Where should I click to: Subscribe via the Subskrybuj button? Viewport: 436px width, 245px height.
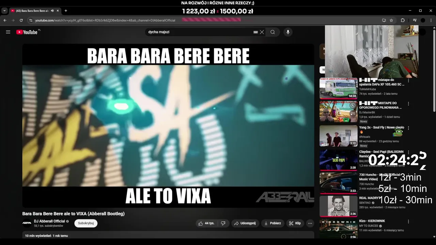(86, 223)
